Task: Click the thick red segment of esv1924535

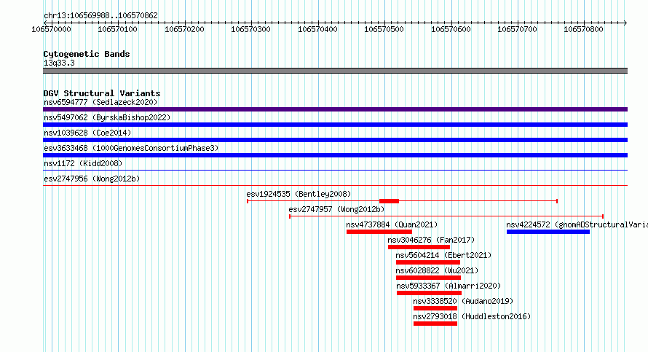Action: 389,201
